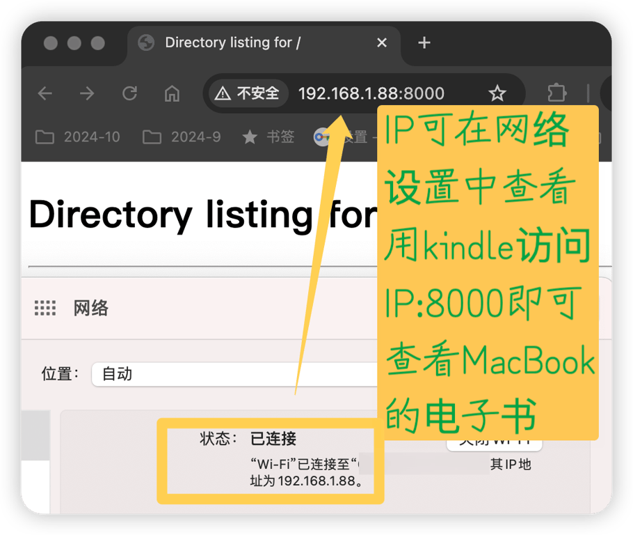Viewport: 633px width, 535px height.
Task: Open the 2024-10 bookmarks folder
Action: 78,137
